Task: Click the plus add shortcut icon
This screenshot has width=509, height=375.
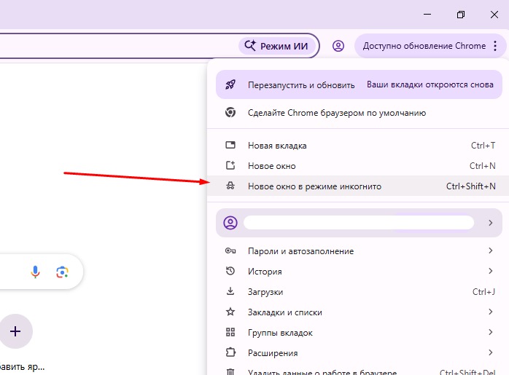Action: click(15, 331)
